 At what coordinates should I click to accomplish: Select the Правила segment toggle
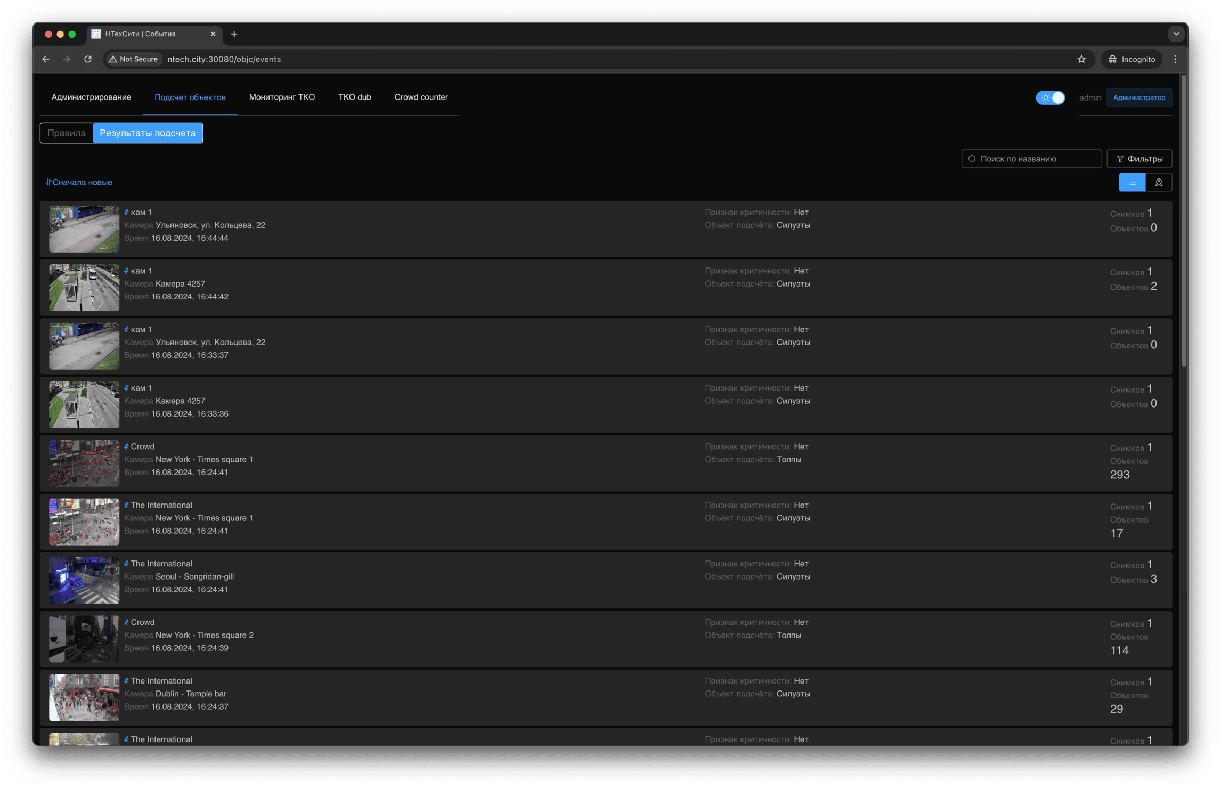tap(66, 133)
